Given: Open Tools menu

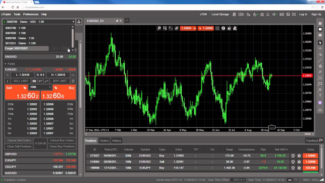Looking at the screenshot, I should (17, 14).
